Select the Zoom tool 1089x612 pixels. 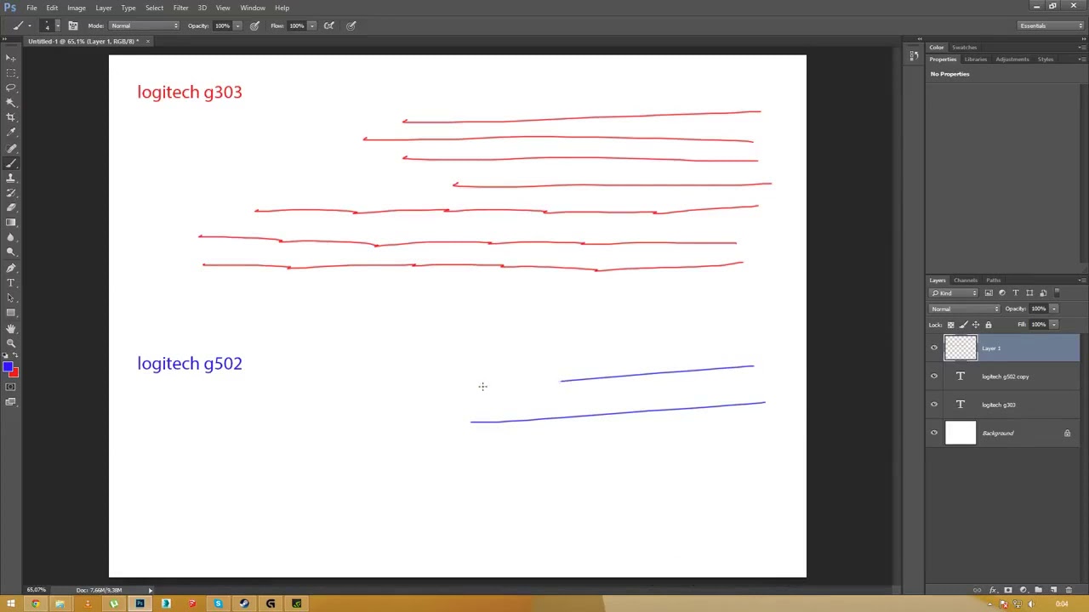point(11,343)
